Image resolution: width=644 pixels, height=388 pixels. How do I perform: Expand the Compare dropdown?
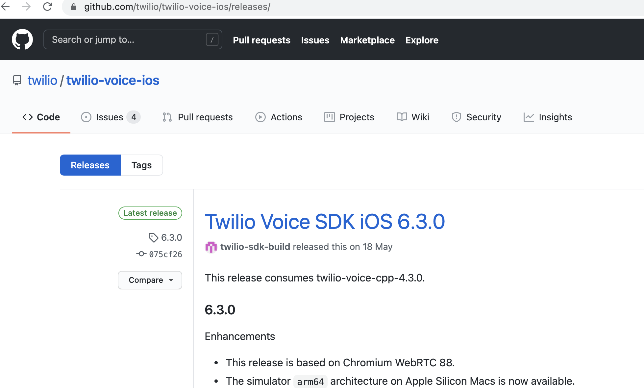click(150, 279)
